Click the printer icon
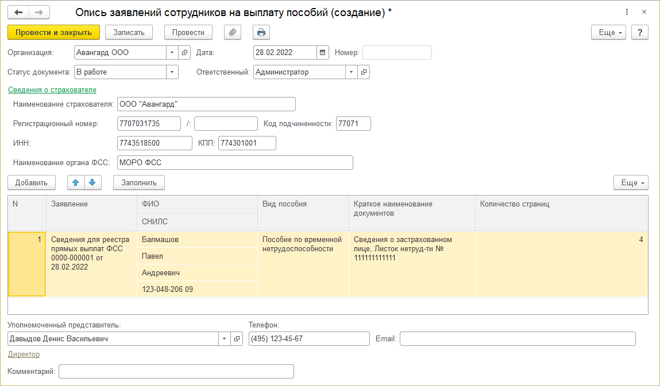The width and height of the screenshot is (660, 386). pos(261,32)
